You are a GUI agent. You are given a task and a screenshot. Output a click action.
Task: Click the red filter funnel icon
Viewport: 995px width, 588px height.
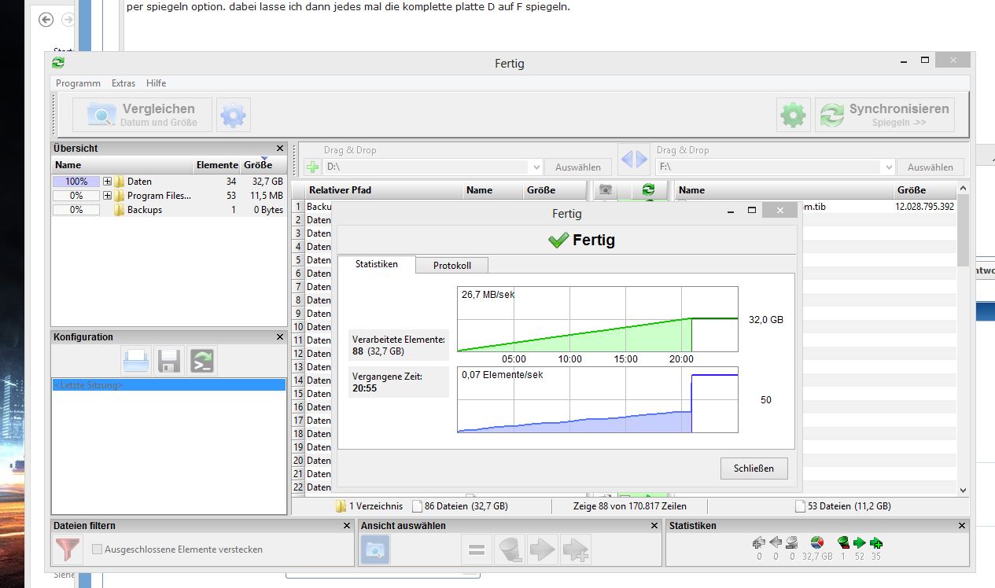(x=68, y=549)
